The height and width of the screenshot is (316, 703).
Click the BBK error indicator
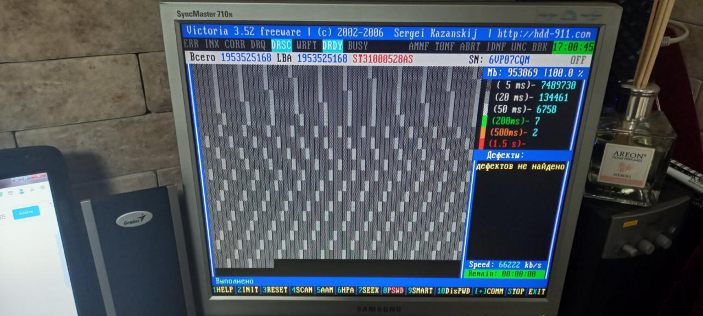tap(539, 47)
